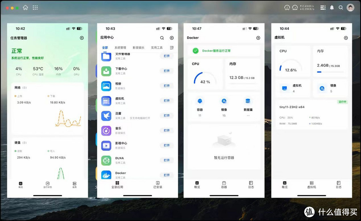This screenshot has height=221, width=361.
Task: Open 虚拟机 with its 打开 button
Action: (x=167, y=101)
